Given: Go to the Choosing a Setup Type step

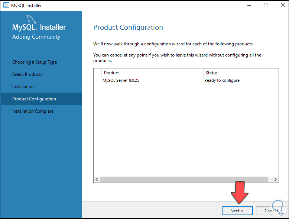Looking at the screenshot, I should coord(35,62).
